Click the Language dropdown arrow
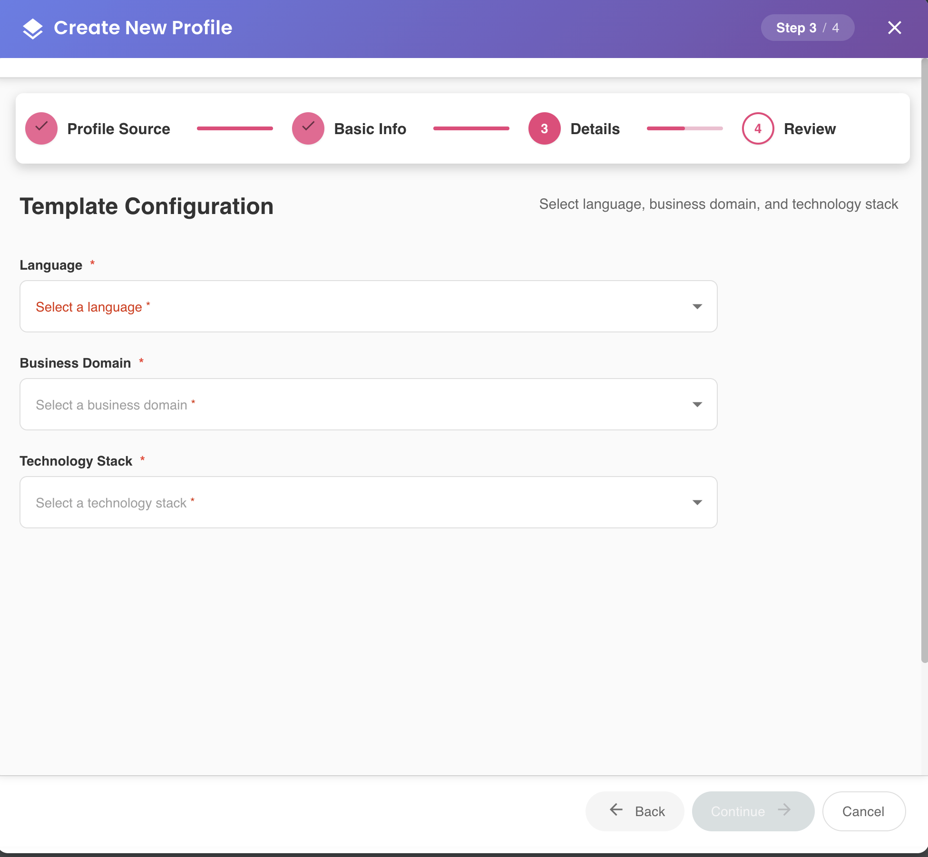 (697, 306)
